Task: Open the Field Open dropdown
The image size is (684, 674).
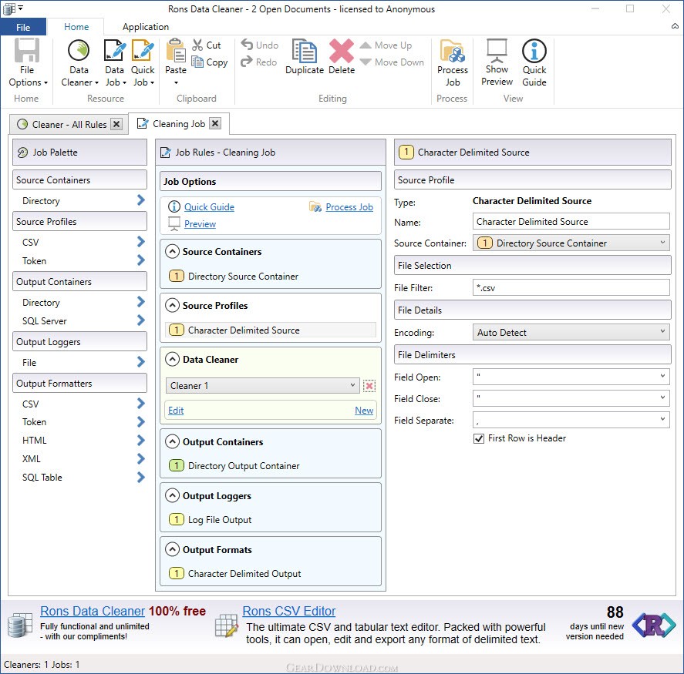Action: (571, 377)
